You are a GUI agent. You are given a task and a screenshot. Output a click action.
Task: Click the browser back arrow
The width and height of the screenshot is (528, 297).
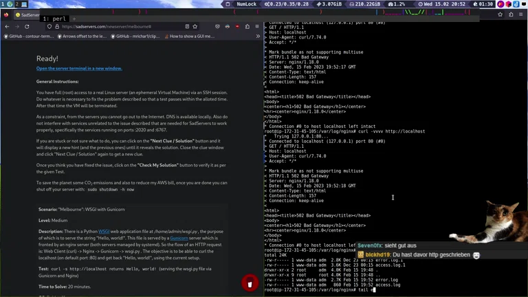(7, 27)
